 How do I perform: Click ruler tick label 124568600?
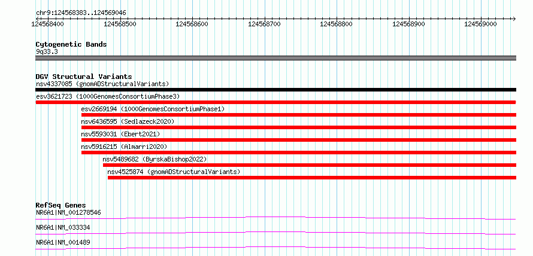click(x=192, y=24)
